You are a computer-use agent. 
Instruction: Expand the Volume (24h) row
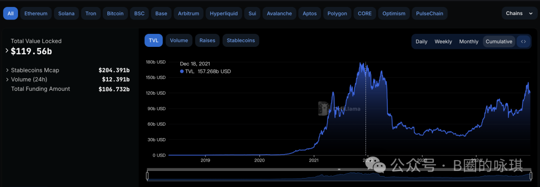tap(7, 79)
